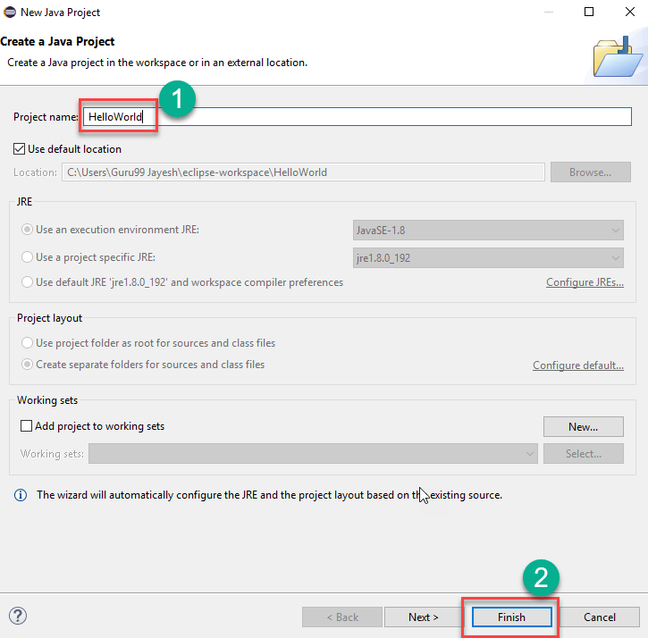Select Use a project specific JRE option
The width and height of the screenshot is (648, 638).
[27, 257]
